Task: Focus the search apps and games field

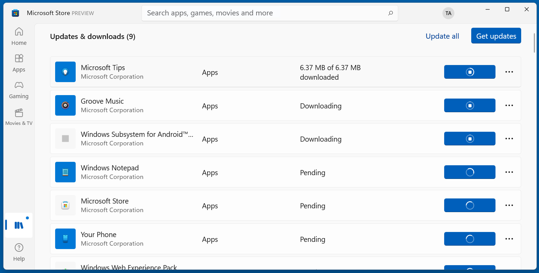Action: click(270, 13)
